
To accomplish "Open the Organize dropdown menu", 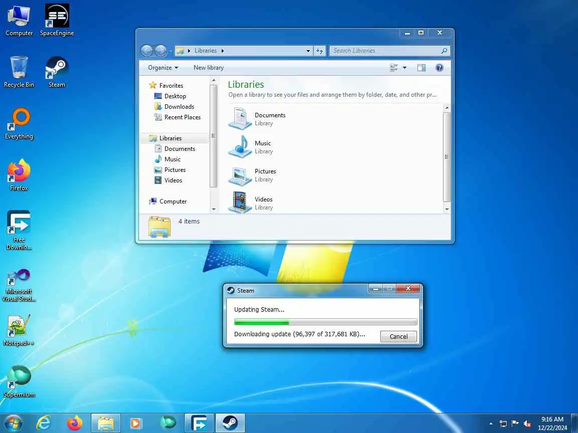I will tap(163, 67).
